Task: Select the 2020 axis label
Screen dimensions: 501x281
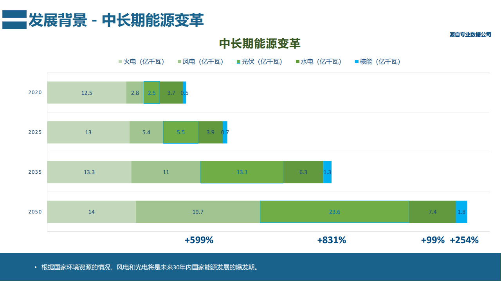Action: click(x=35, y=92)
